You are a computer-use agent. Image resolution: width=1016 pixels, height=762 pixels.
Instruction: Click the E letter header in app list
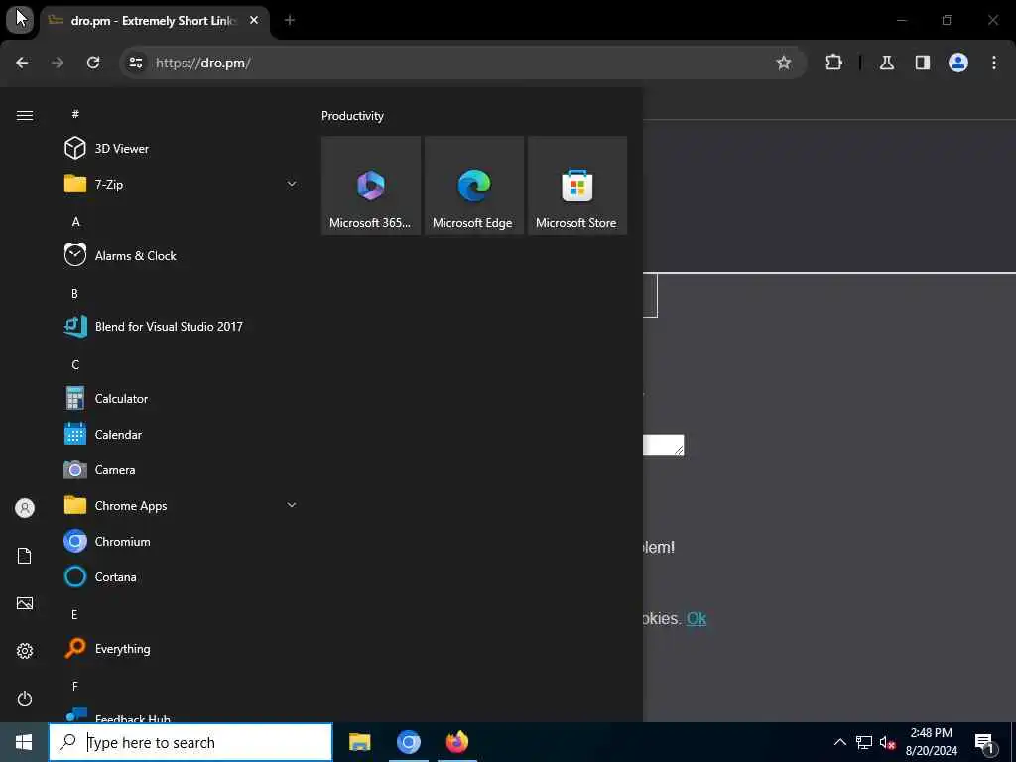click(74, 614)
